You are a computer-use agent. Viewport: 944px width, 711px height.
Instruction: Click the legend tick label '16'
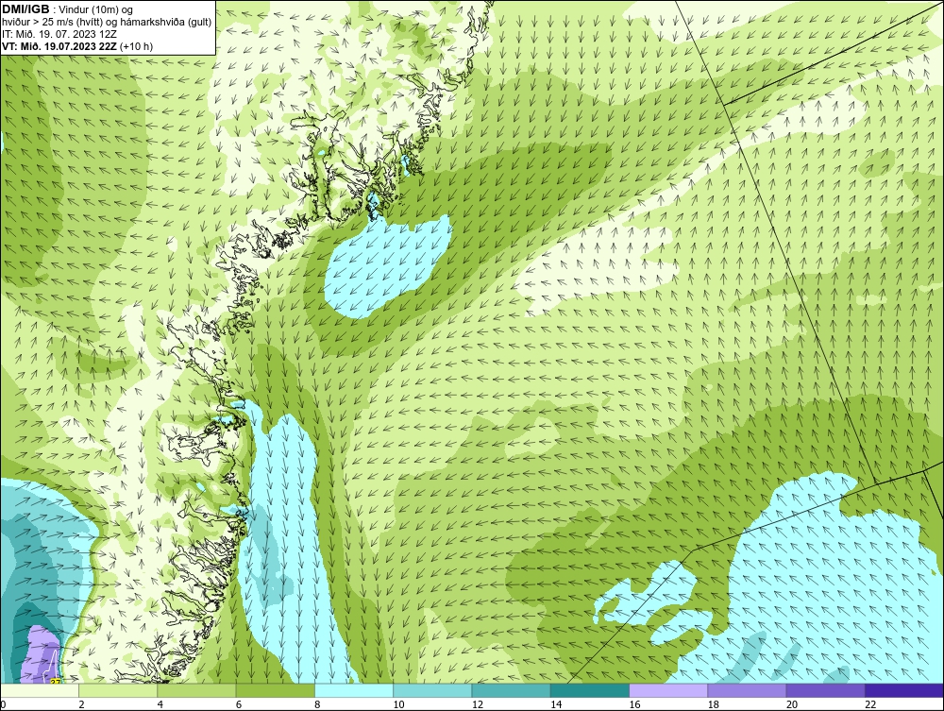point(634,704)
